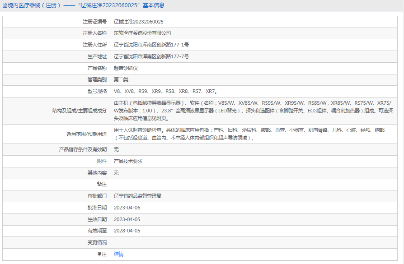This screenshot has height=264, width=404.
Task: Click the document icon beside the page title
Action: [5, 5]
